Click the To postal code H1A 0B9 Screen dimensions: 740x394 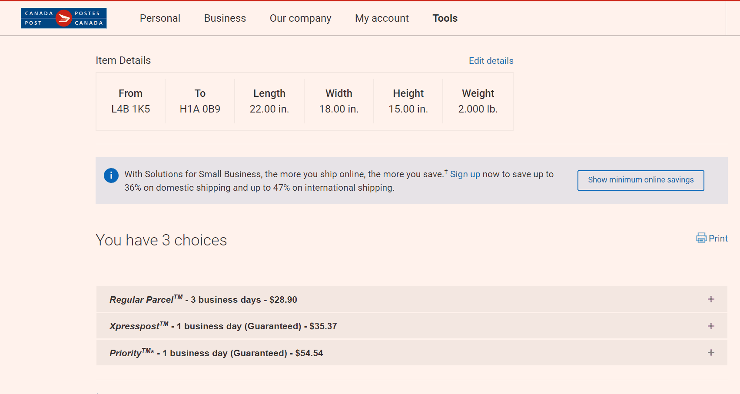[x=200, y=109]
